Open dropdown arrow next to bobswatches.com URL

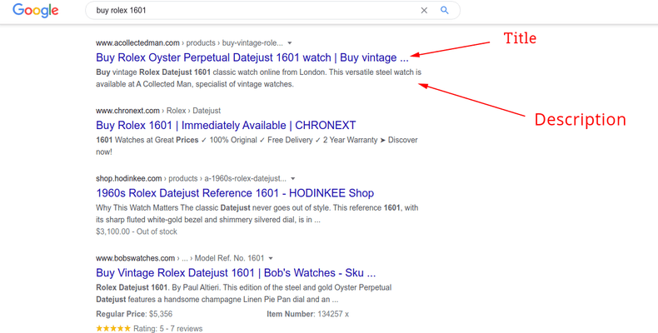click(271, 258)
